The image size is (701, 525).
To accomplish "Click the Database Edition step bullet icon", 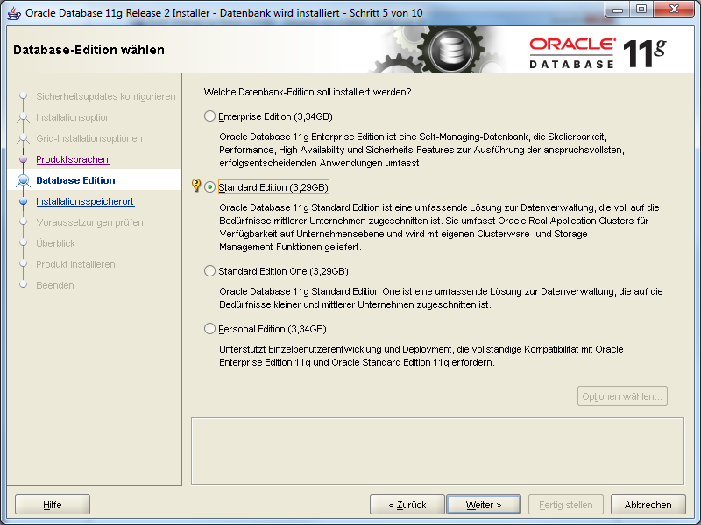I will [24, 180].
